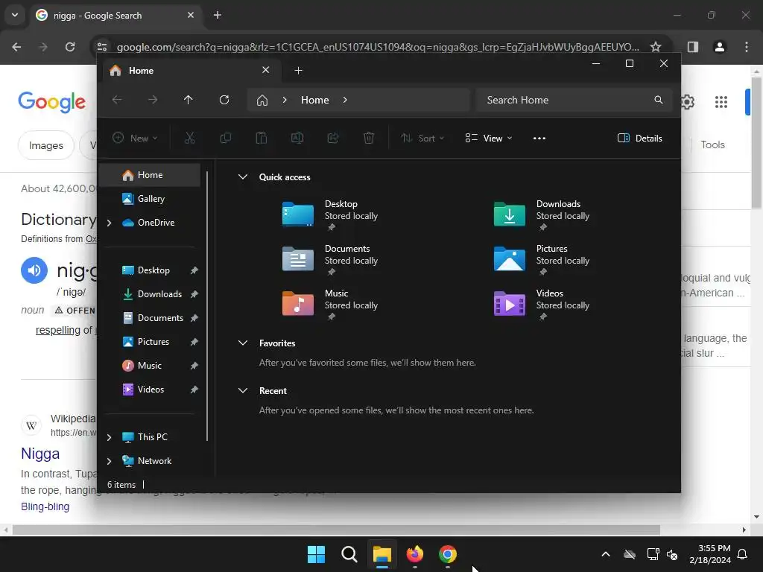Select Home in the navigation pane
Viewport: 763px width, 572px height.
point(149,175)
